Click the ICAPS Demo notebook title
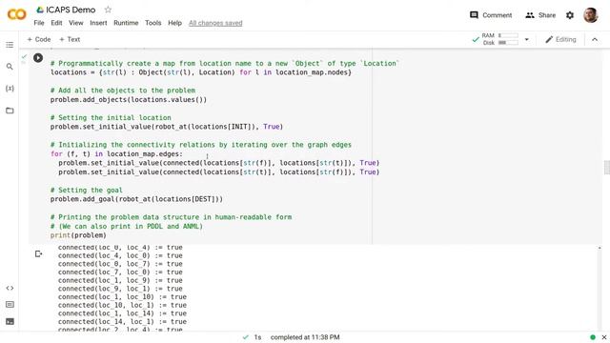The height and width of the screenshot is (343, 610). pyautogui.click(x=71, y=10)
